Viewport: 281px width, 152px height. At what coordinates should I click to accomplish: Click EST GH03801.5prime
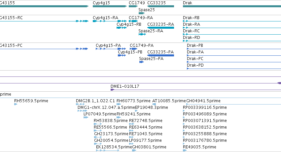pos(149,147)
